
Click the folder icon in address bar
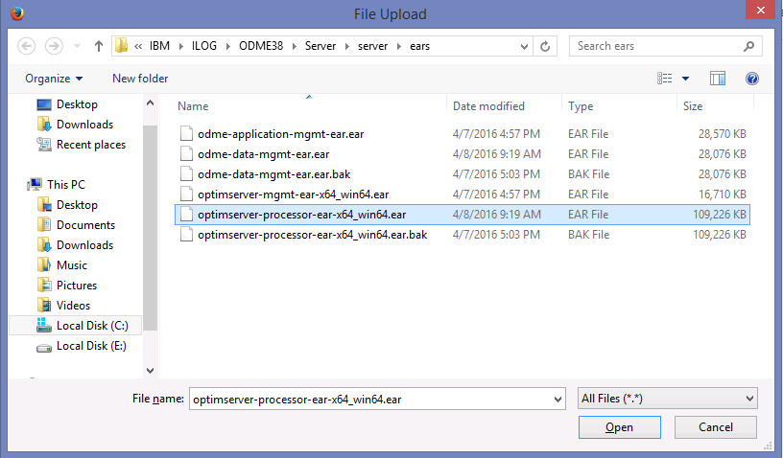point(121,46)
